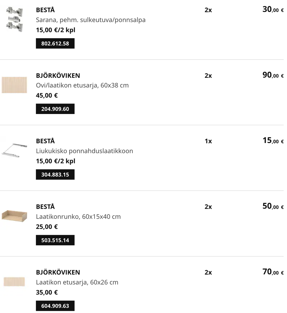Click article number badge 503.515.14
The width and height of the screenshot is (287, 313).
[x=55, y=240]
